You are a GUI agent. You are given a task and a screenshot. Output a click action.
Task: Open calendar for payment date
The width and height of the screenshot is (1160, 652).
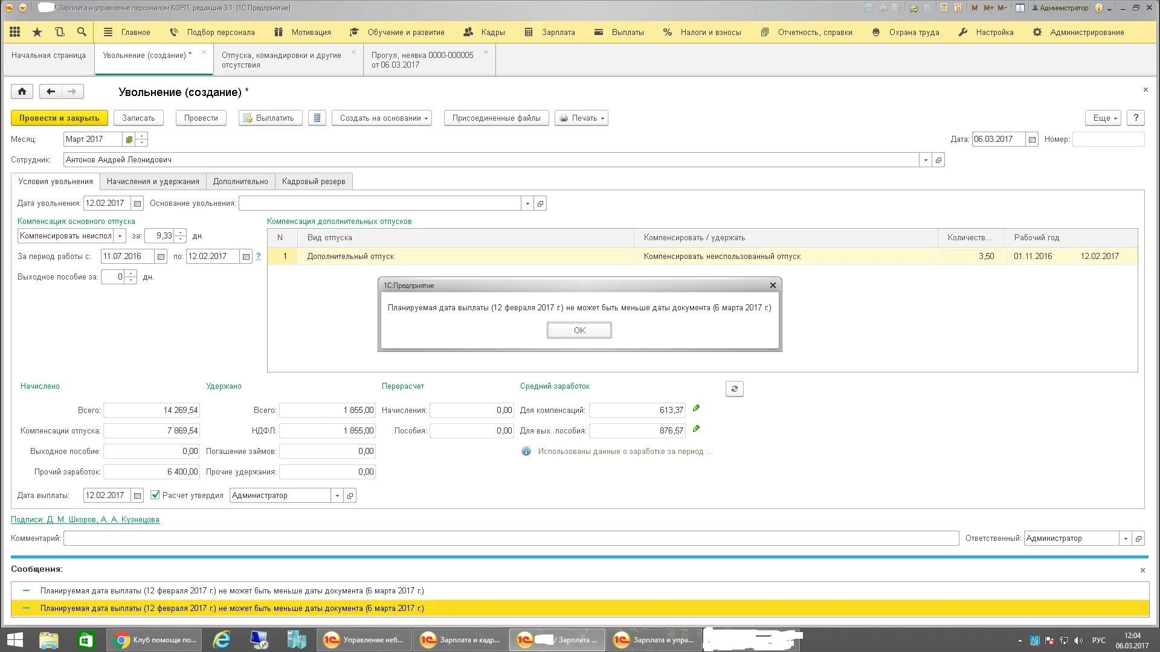pos(137,496)
